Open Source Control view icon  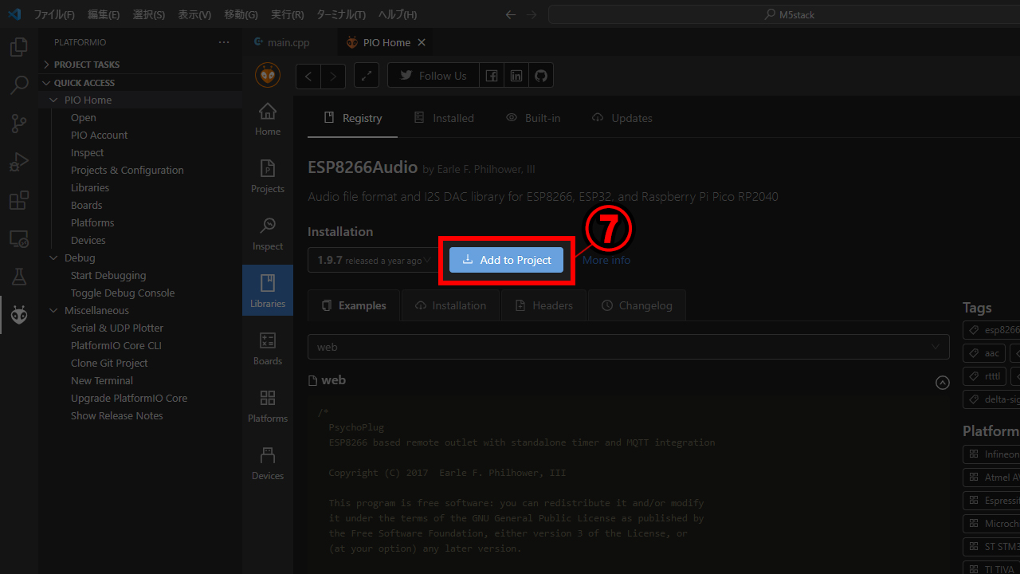point(19,123)
